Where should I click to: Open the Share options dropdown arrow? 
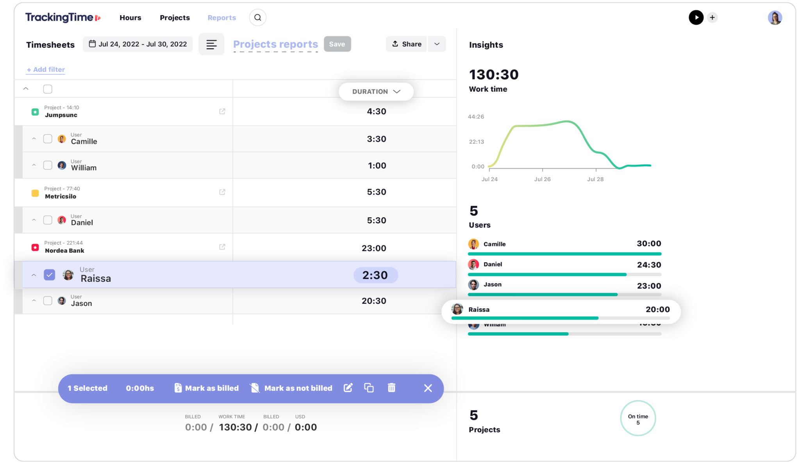click(x=437, y=44)
